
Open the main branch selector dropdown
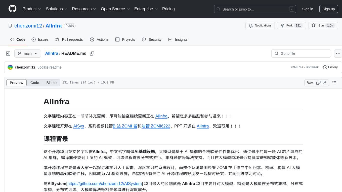pyautogui.click(x=28, y=54)
